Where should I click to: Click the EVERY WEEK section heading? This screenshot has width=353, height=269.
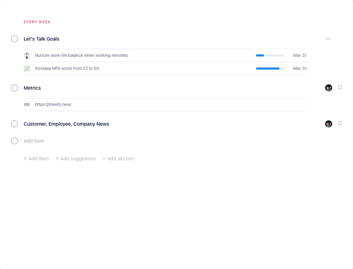(x=37, y=22)
